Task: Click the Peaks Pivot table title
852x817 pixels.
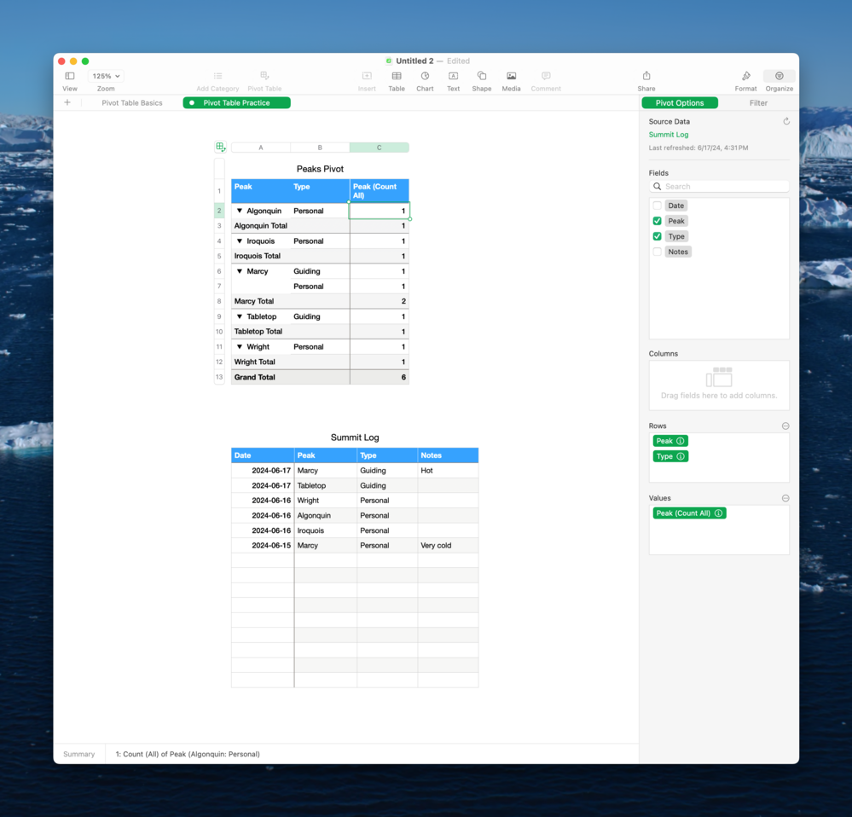Action: coord(320,169)
